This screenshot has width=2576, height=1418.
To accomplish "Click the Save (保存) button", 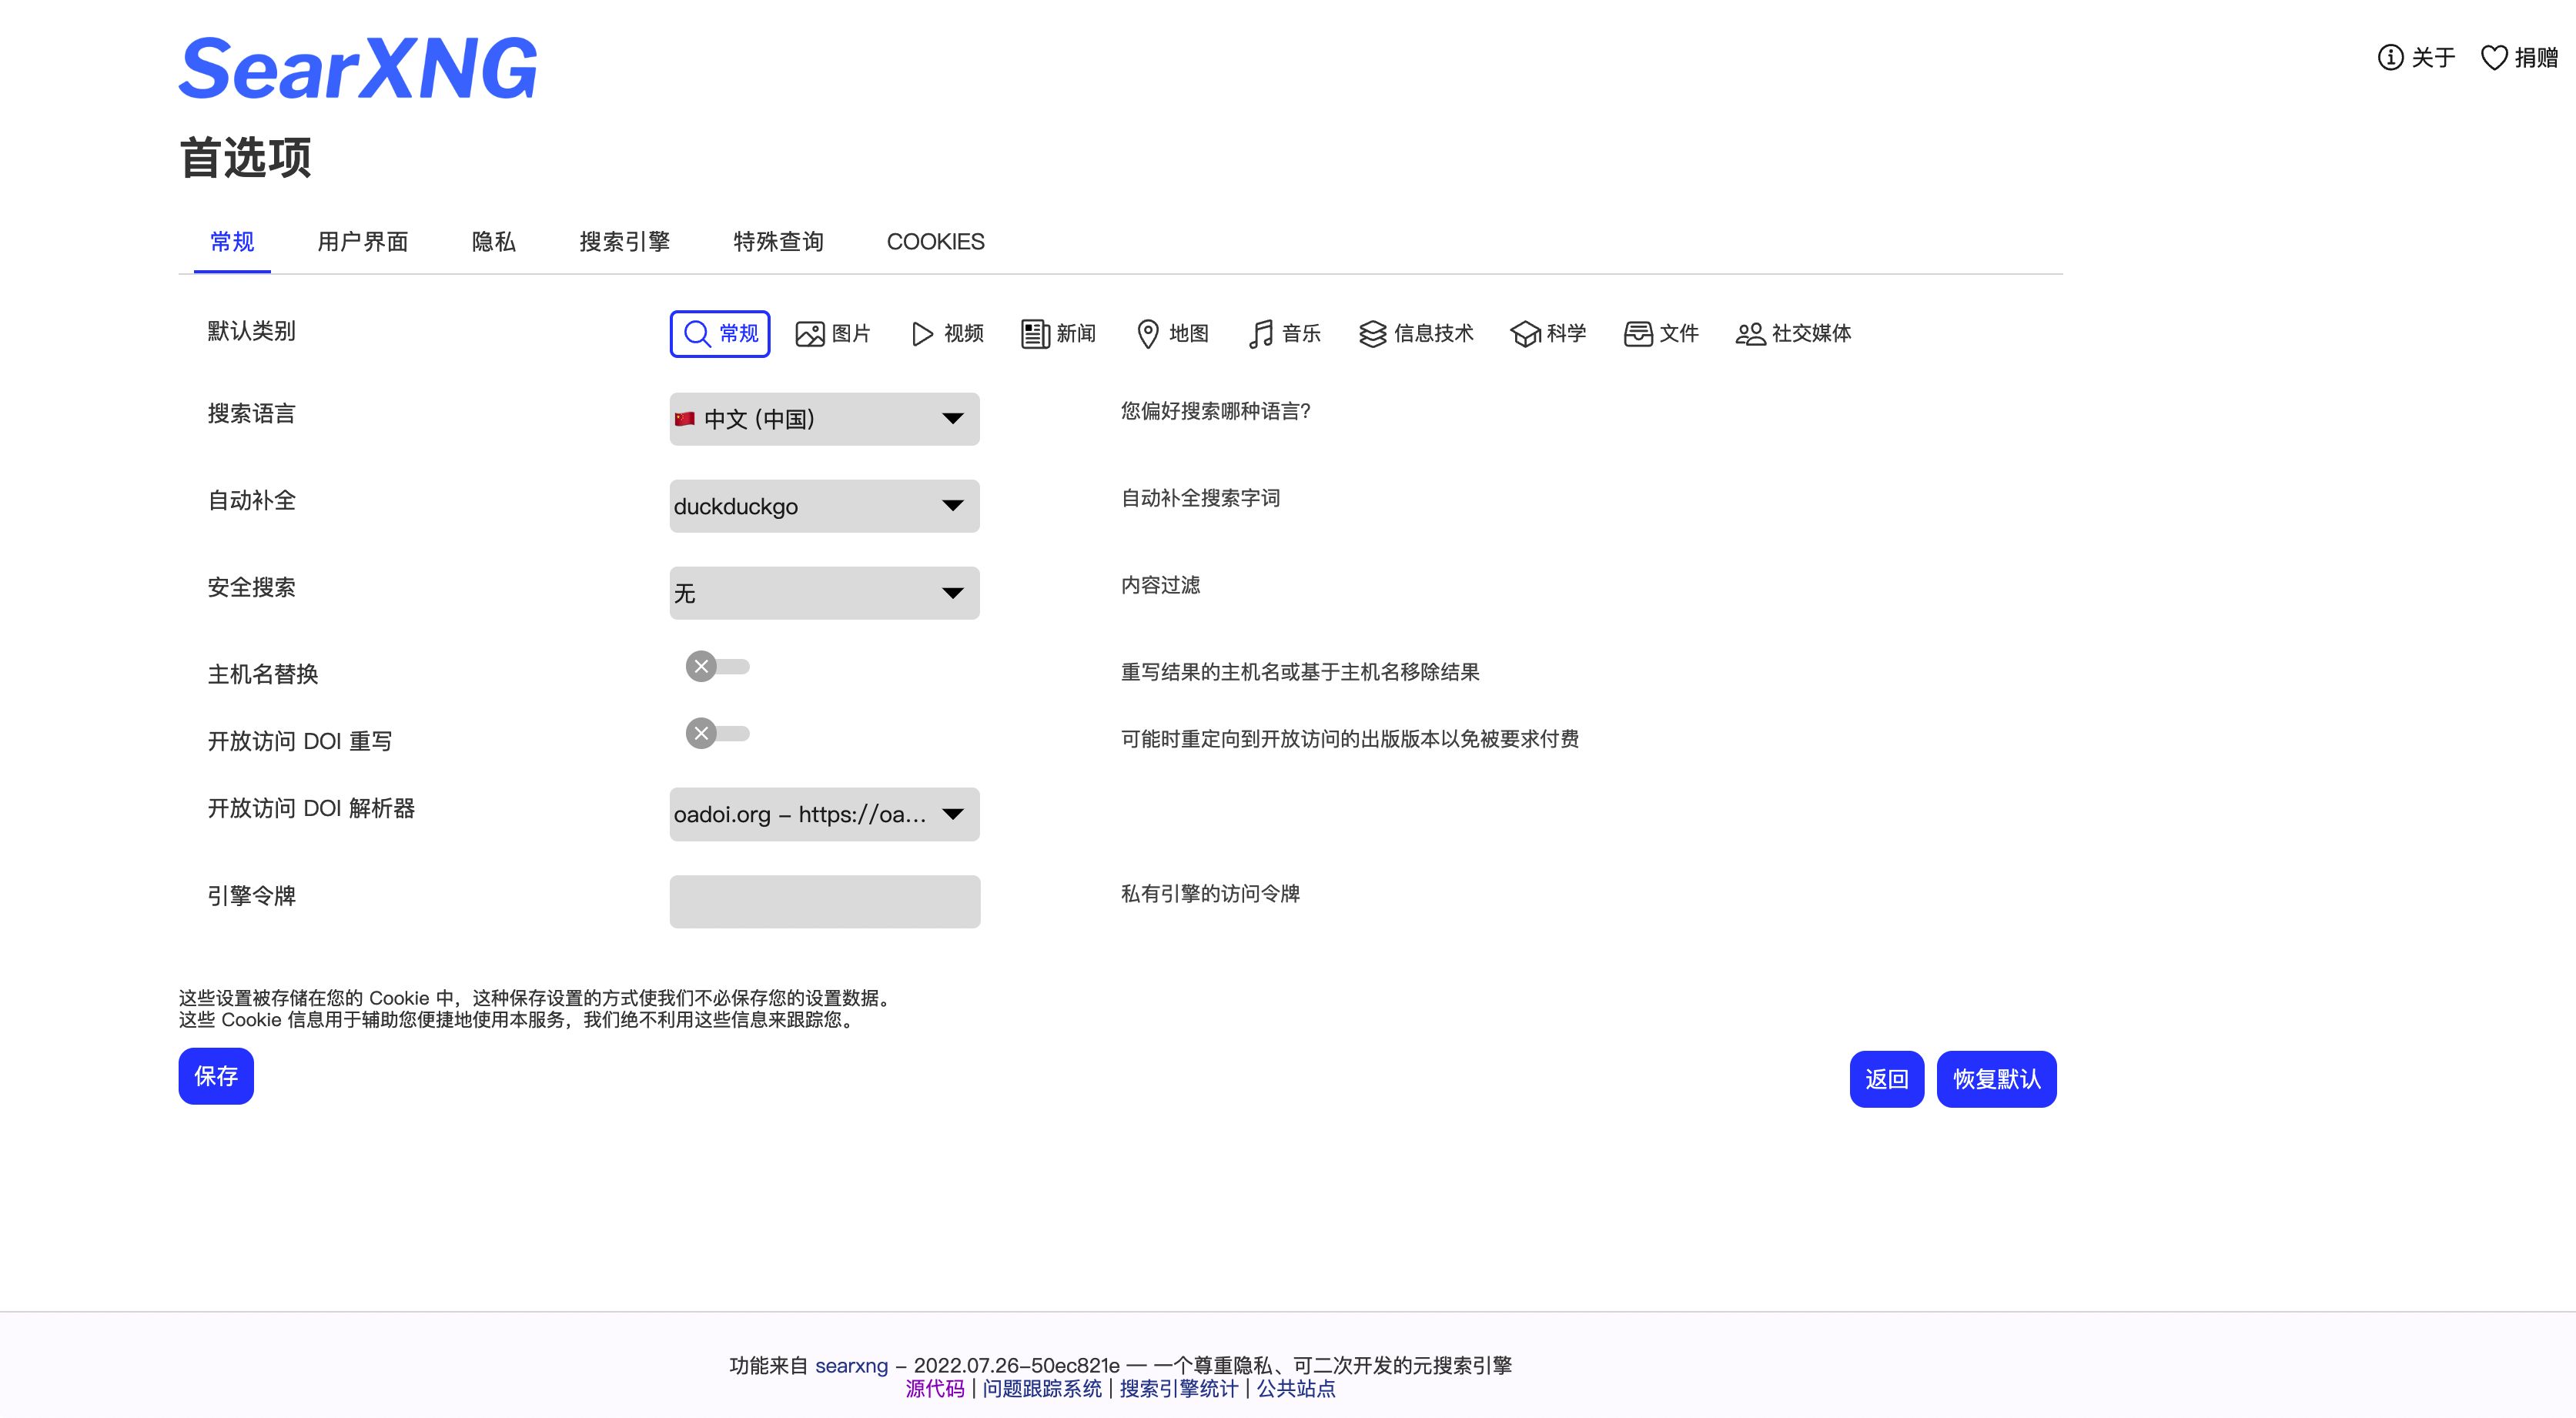I will [x=216, y=1076].
